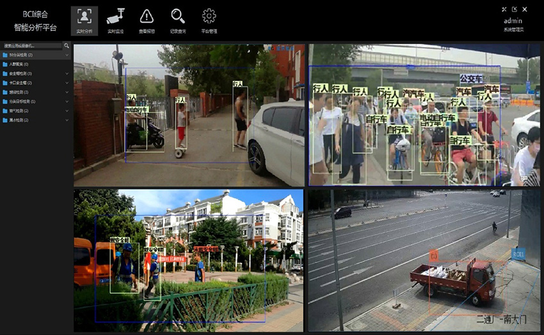Screen dimensions: 544x335
Task: Click the sidebar camera search magnifier icon
Action: pyautogui.click(x=67, y=46)
